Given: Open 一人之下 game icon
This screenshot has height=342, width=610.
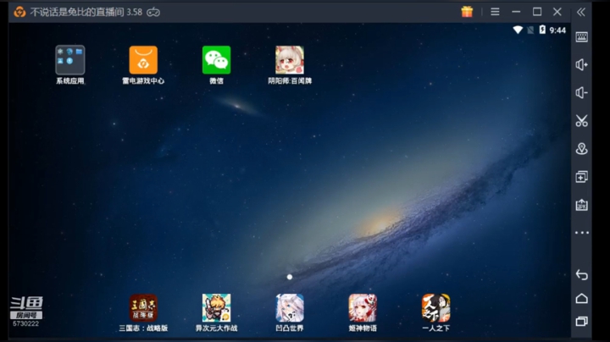Looking at the screenshot, I should pos(435,308).
